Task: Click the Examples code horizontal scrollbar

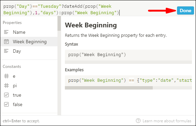Action: (109, 88)
